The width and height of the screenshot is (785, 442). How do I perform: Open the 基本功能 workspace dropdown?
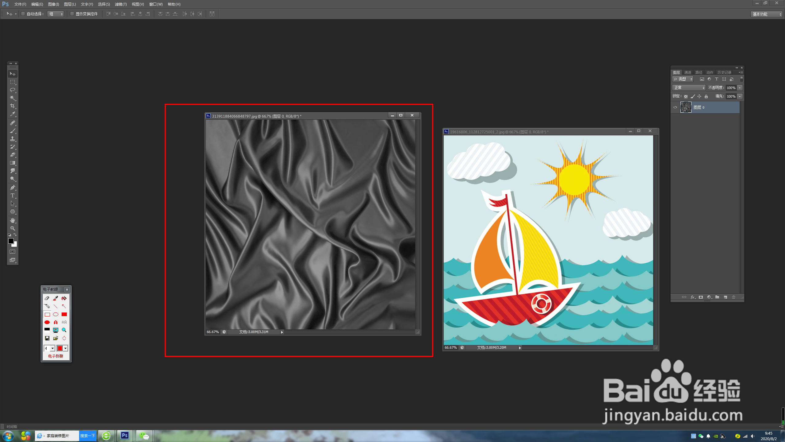(767, 14)
